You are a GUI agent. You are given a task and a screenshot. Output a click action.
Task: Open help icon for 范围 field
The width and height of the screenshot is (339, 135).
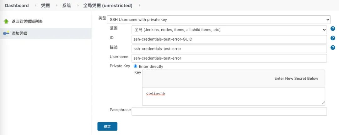tap(333, 29)
